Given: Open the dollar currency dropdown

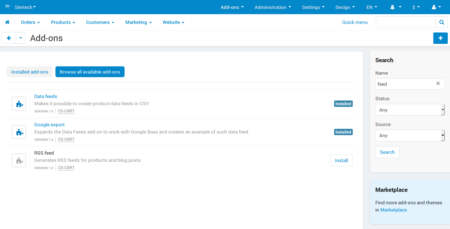Looking at the screenshot, I should [416, 7].
